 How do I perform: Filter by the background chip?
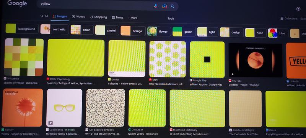pos(22,29)
